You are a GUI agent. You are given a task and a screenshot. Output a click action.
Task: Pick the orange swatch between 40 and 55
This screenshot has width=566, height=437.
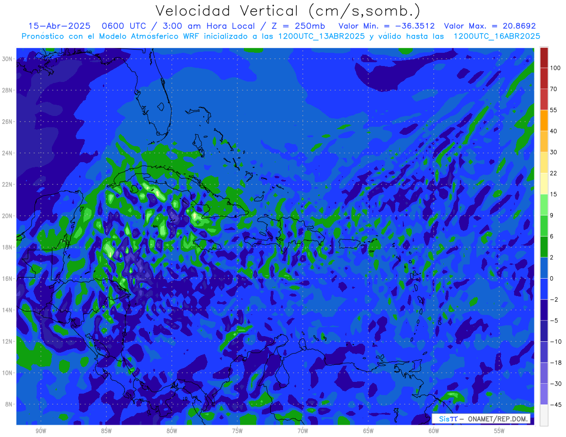click(544, 120)
